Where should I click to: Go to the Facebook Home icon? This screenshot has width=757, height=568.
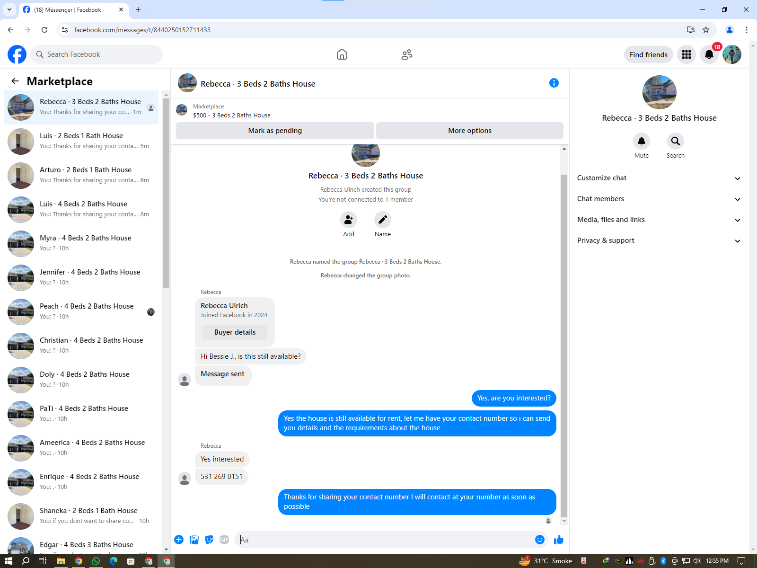point(342,54)
